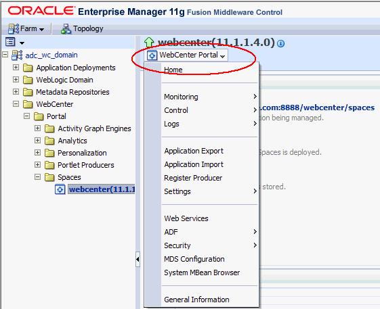The width and height of the screenshot is (380, 309).
Task: Expand the Personalization folder
Action: click(37, 152)
